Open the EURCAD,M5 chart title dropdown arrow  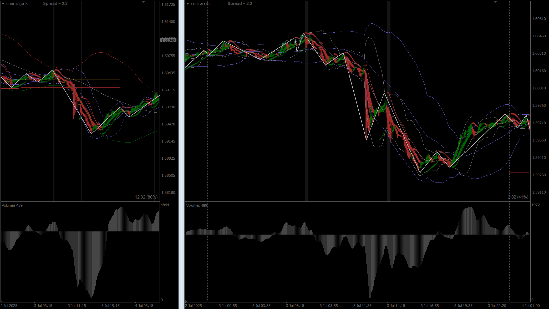coord(187,4)
